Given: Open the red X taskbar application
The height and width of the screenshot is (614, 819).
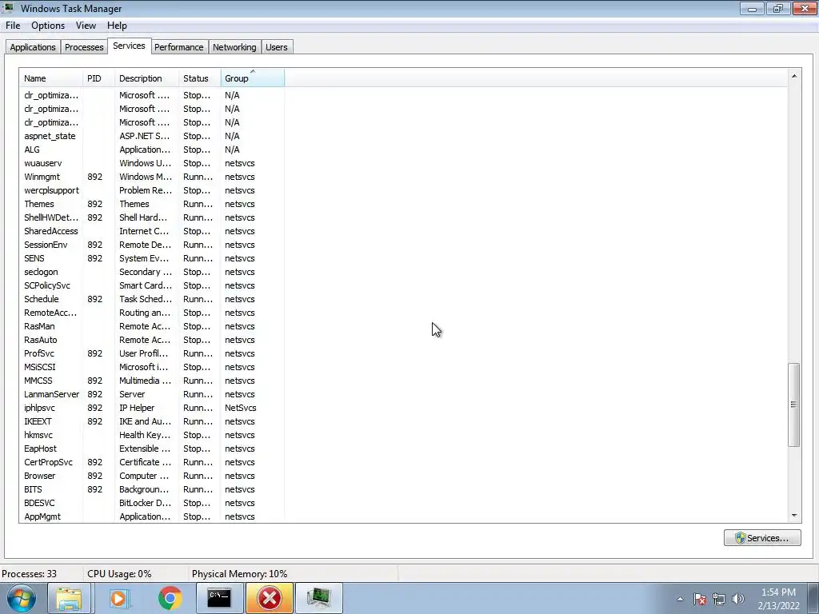Looking at the screenshot, I should [270, 598].
